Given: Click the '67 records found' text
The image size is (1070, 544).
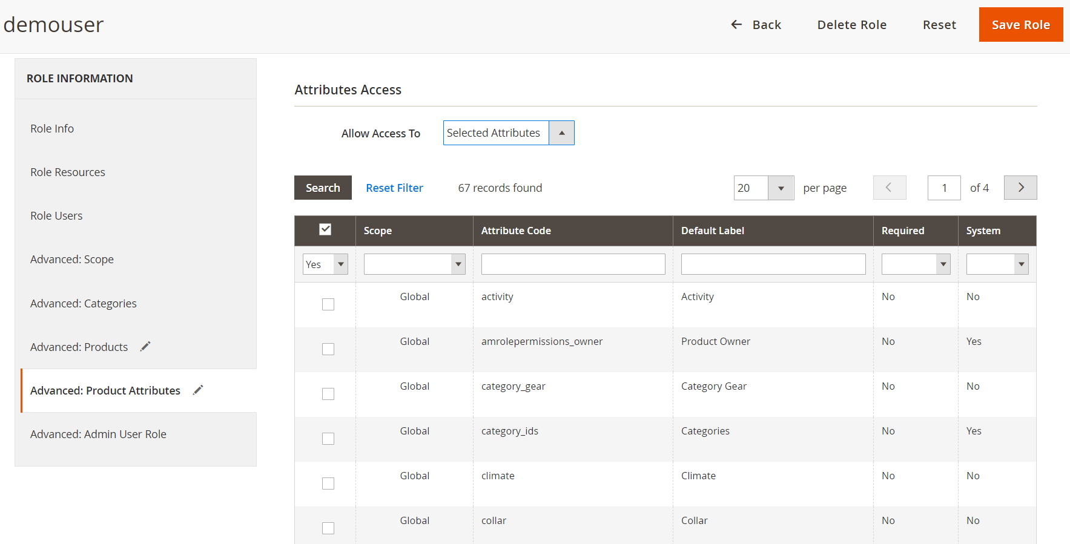Looking at the screenshot, I should tap(500, 188).
